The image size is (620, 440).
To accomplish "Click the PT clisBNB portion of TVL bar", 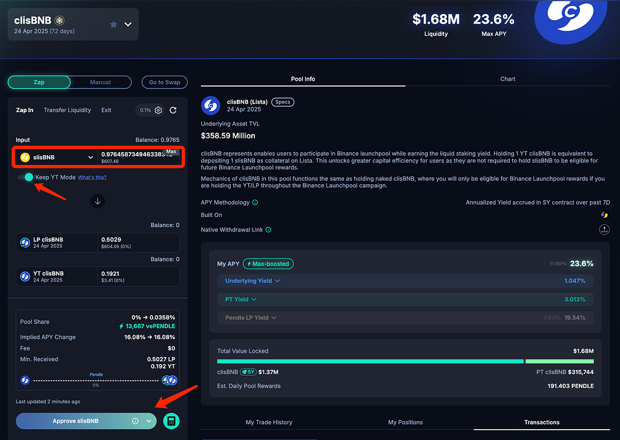I will pos(559,361).
